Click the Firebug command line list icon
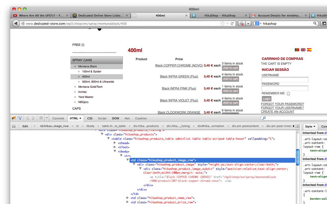The width and height of the screenshot is (327, 204). pyautogui.click(x=41, y=118)
